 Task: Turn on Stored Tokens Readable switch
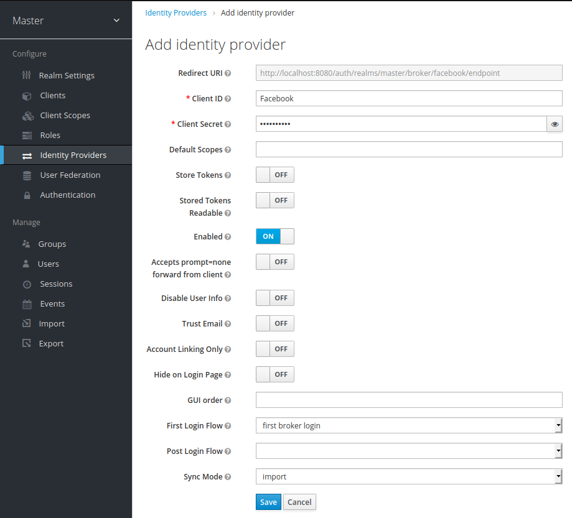(274, 200)
